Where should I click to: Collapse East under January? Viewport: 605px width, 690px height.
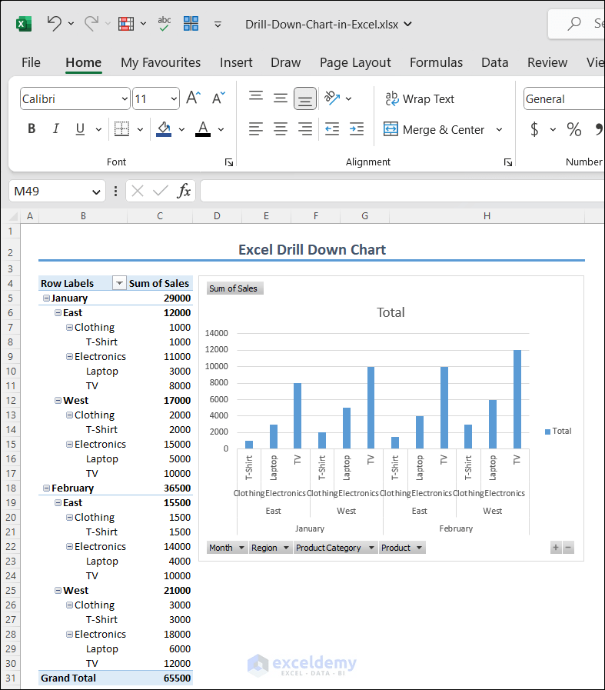(58, 312)
